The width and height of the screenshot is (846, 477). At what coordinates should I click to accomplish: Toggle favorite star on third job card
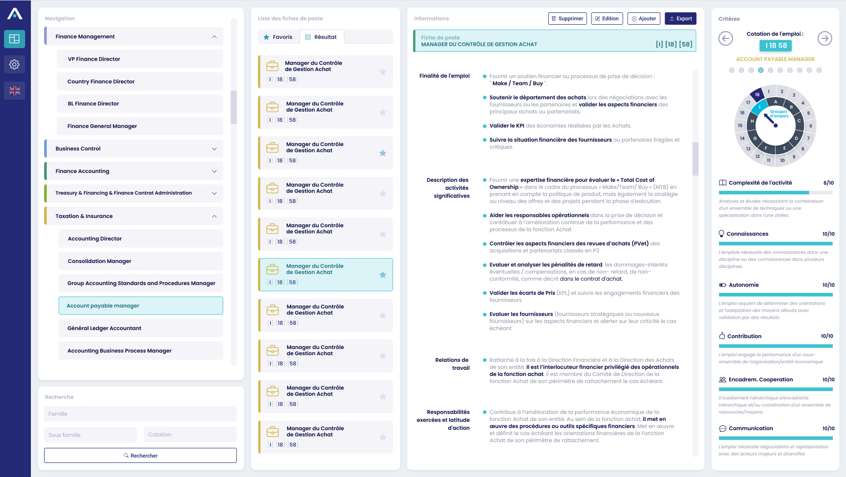(383, 153)
